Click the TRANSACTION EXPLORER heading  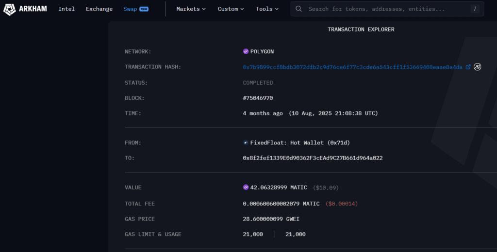coord(361,29)
